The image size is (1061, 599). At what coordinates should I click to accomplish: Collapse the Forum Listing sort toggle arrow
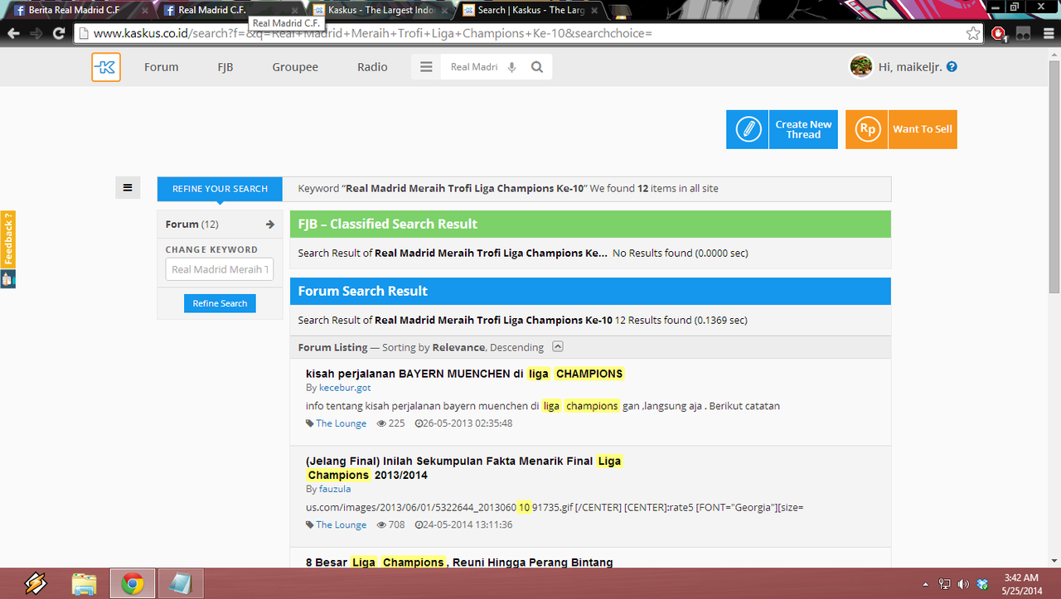click(558, 347)
